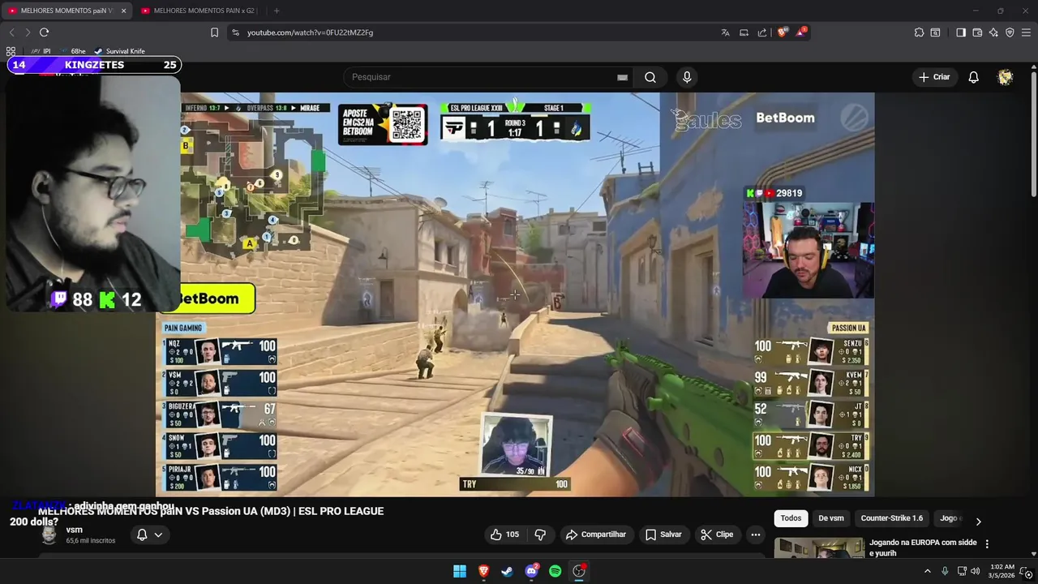The image size is (1038, 584).
Task: Start voice search with the microphone icon
Action: 687,77
